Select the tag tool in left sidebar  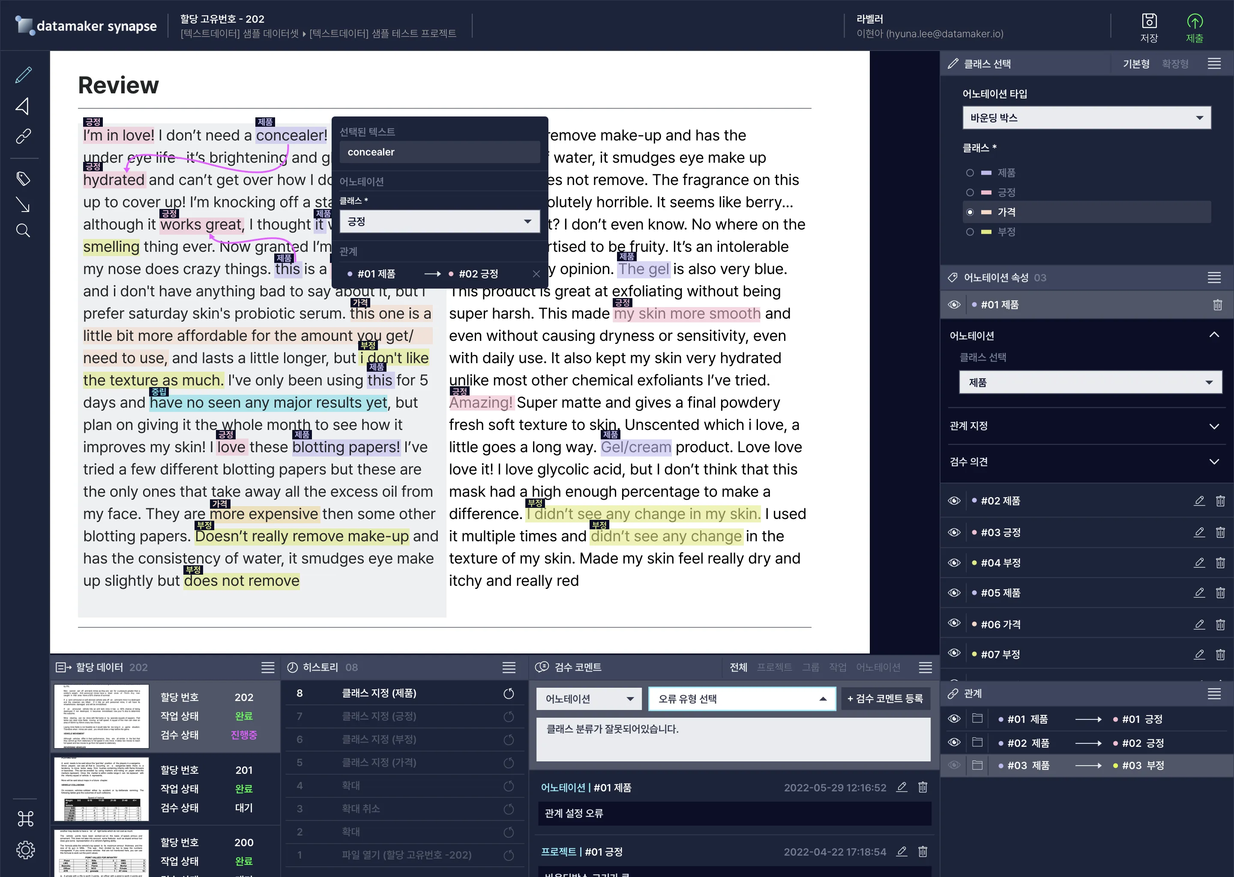[23, 179]
